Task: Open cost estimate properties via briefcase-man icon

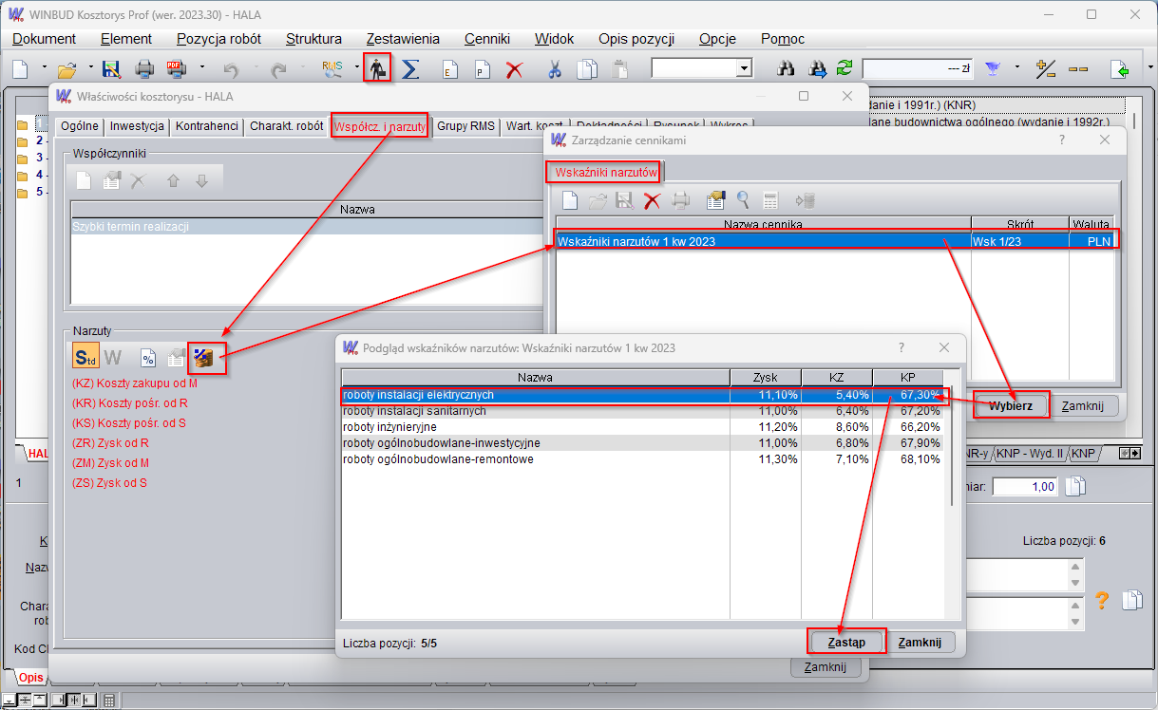Action: tap(378, 69)
